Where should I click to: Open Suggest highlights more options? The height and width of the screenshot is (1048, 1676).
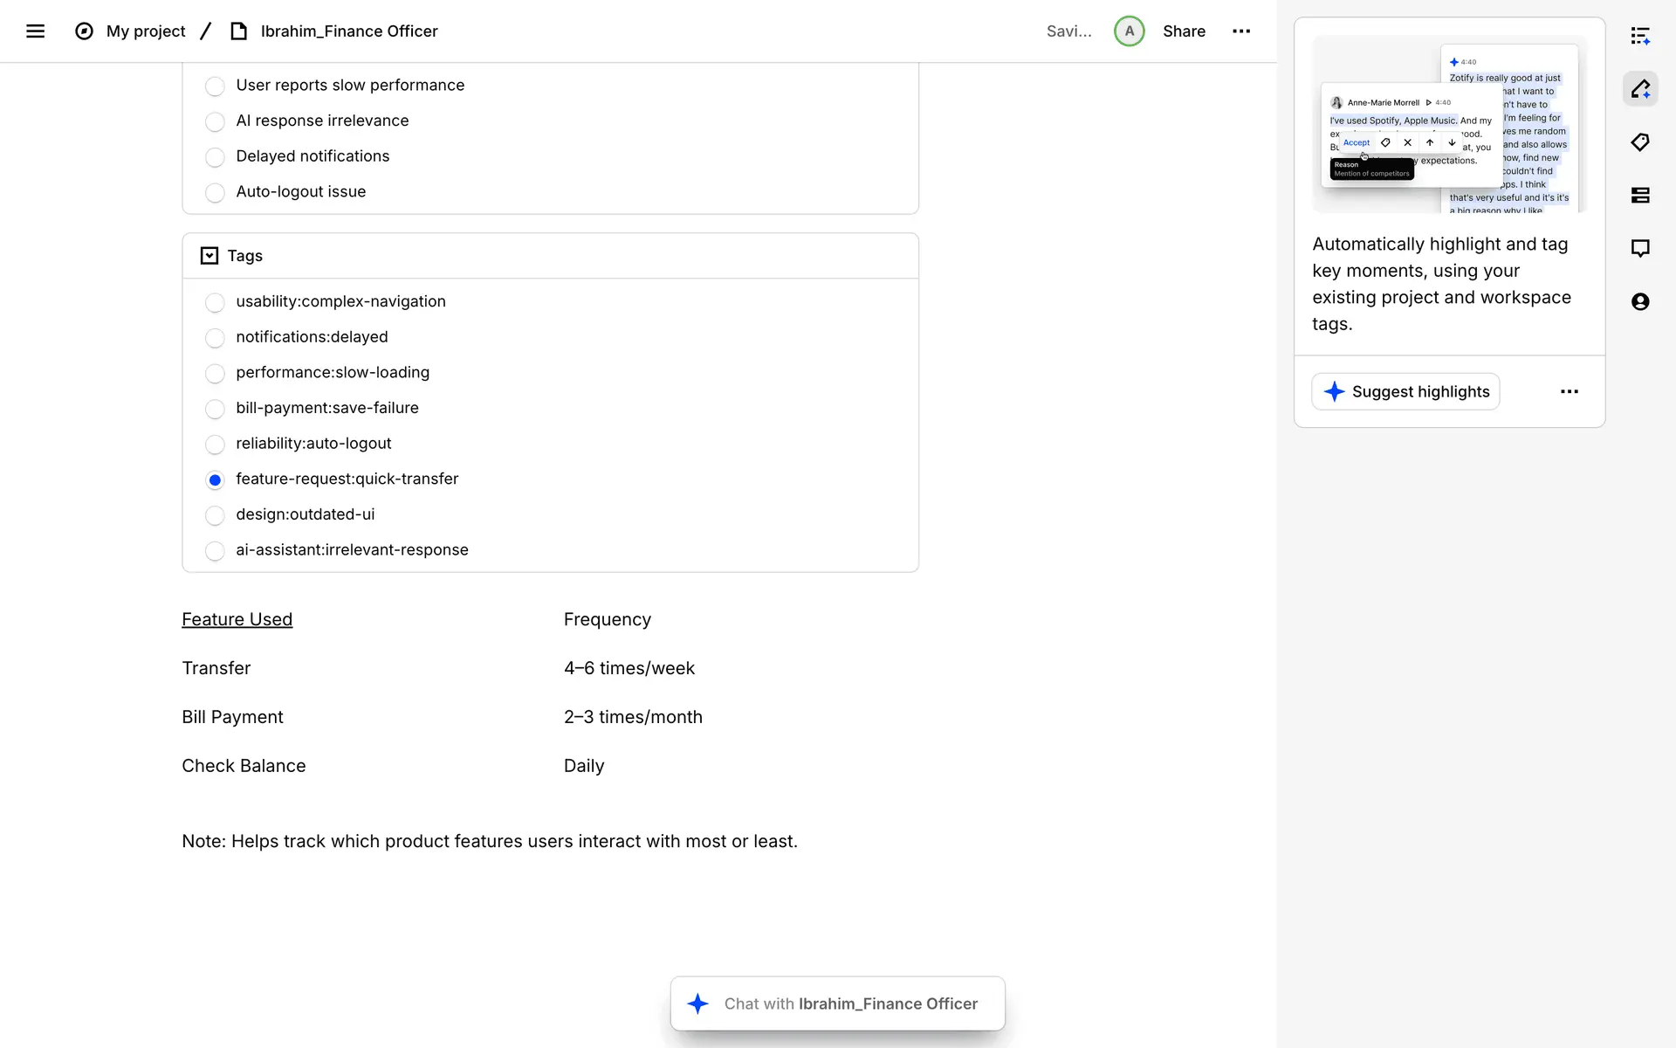tap(1569, 392)
